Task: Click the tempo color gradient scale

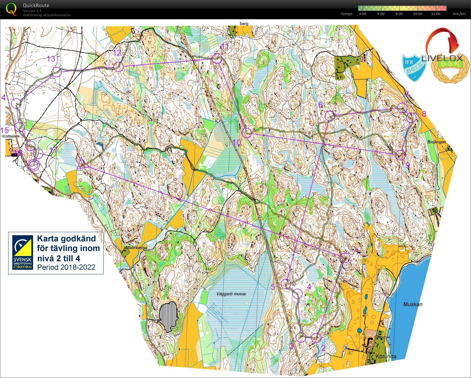Action: [x=402, y=8]
